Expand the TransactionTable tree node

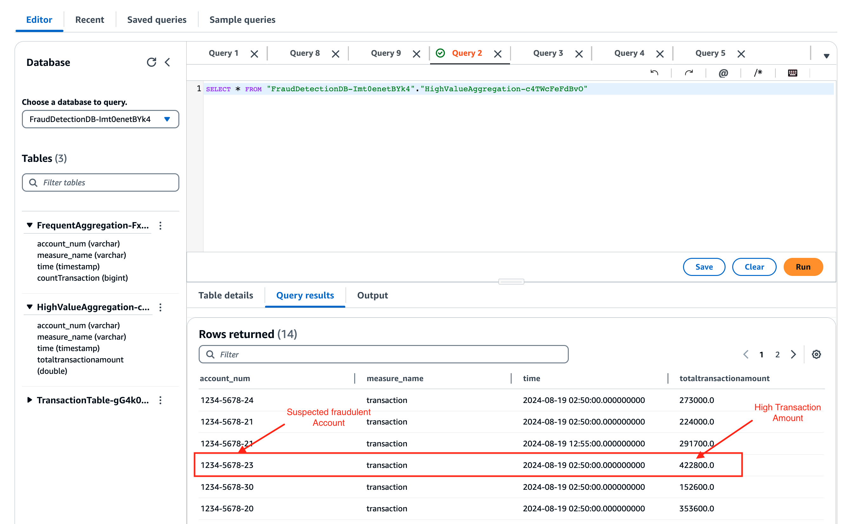(x=30, y=400)
